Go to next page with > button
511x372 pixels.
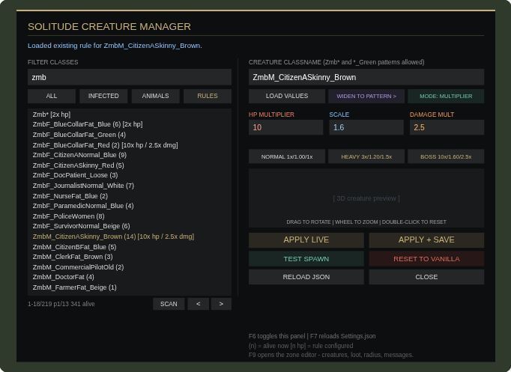pos(221,304)
